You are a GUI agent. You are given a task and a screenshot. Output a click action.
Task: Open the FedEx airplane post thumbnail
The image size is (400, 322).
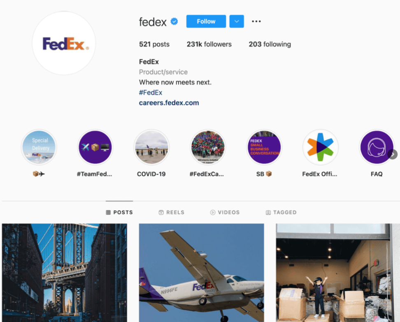(202, 273)
